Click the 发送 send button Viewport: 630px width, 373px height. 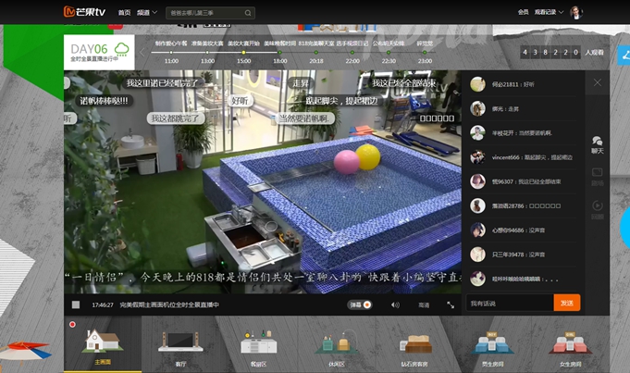point(566,304)
